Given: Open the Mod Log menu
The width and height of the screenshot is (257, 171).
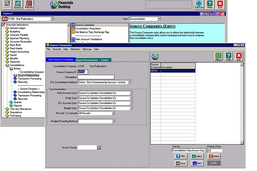Looking at the screenshot, I should [x=87, y=49].
